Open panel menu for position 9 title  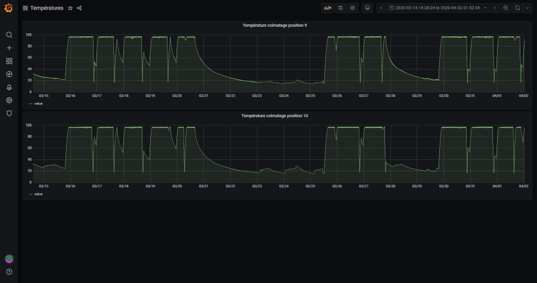coord(274,26)
